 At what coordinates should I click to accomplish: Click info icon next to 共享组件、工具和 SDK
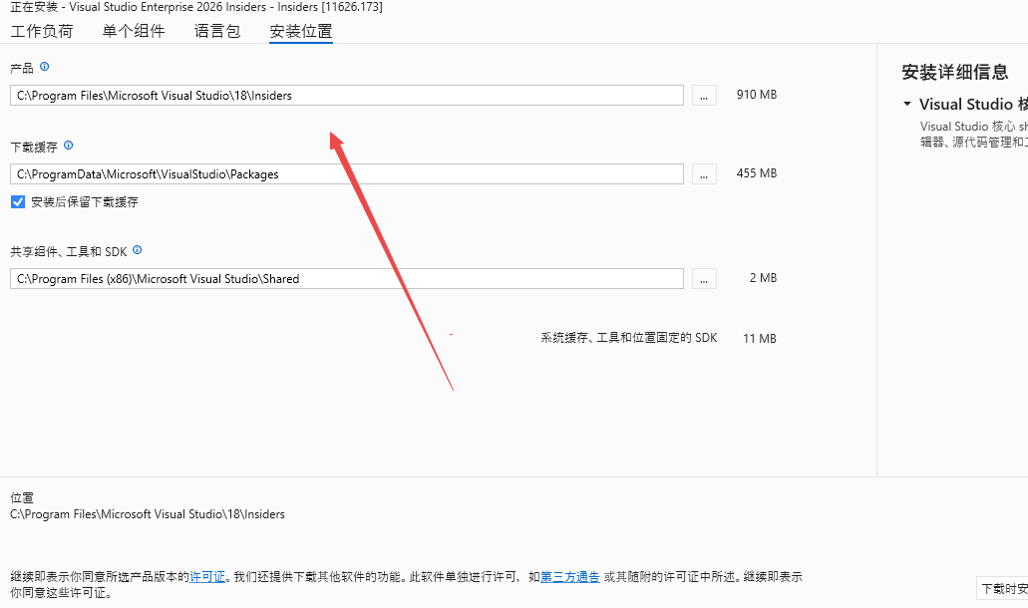138,250
